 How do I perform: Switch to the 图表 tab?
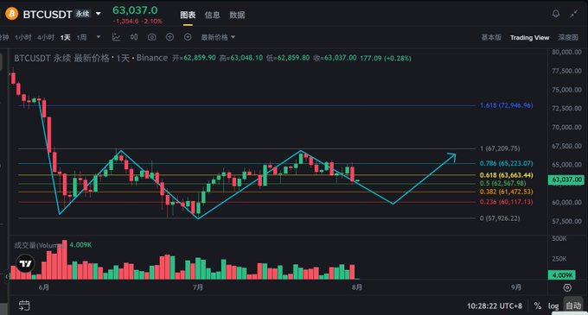(188, 15)
